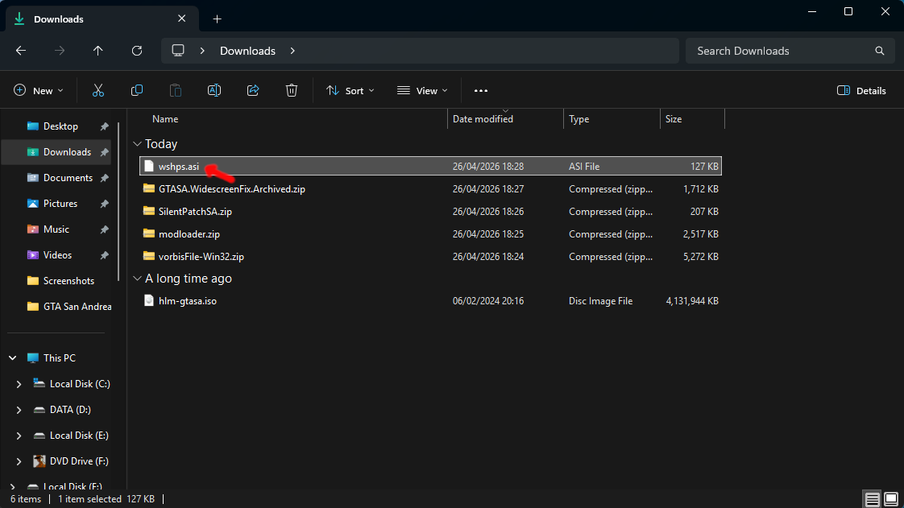
Task: Click the Copy icon in toolbar
Action: coord(137,90)
